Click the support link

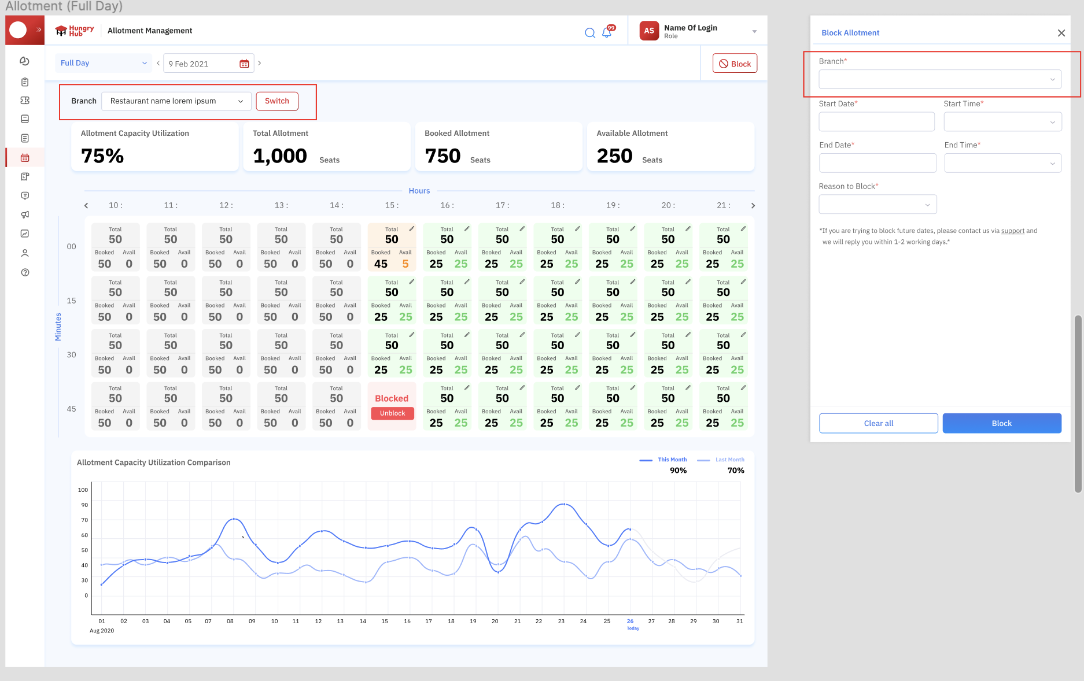pos(1012,231)
